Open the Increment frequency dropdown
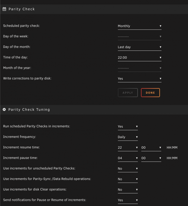This screenshot has width=188, height=206. 128,137
